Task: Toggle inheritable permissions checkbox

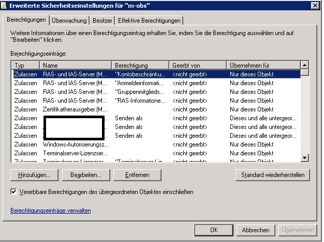Action: 13,192
